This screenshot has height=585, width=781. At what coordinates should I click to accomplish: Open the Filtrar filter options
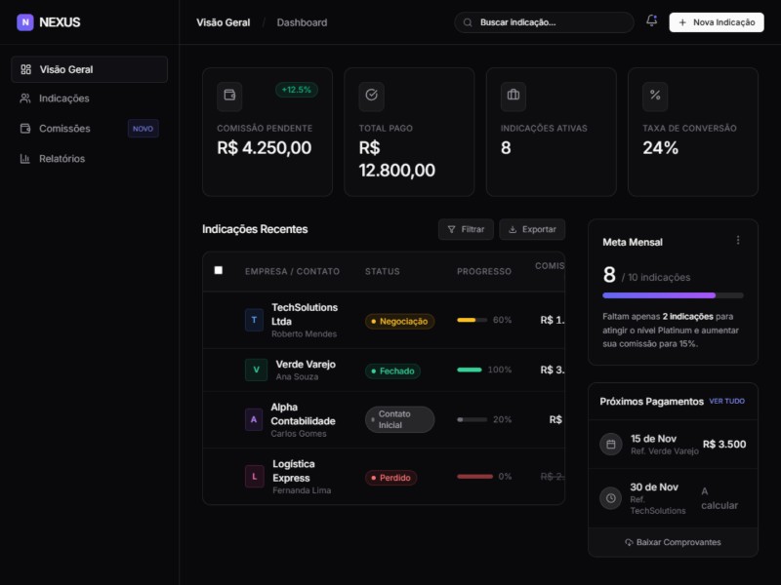(x=466, y=229)
